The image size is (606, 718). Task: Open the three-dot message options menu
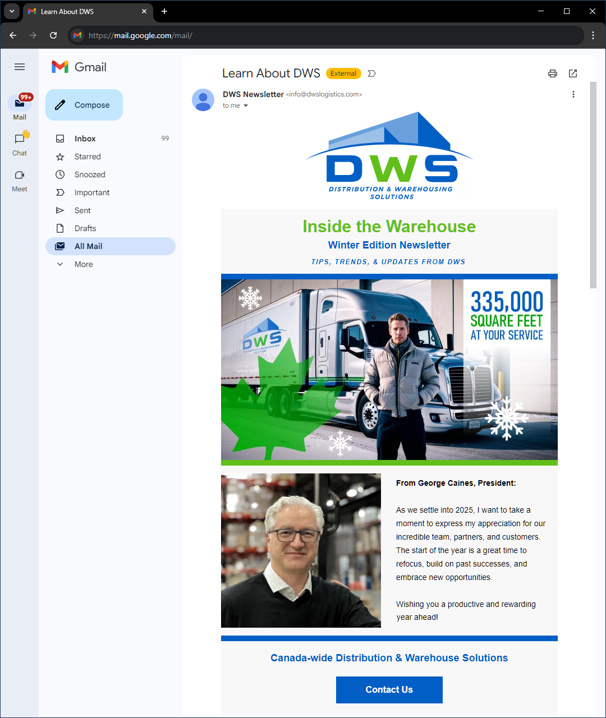pyautogui.click(x=573, y=94)
